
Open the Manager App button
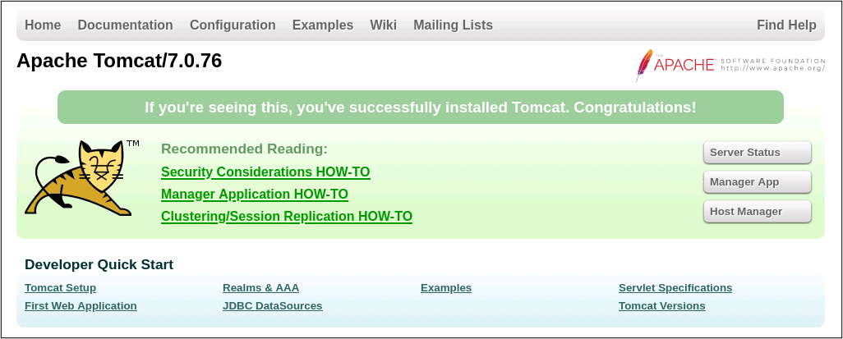[x=757, y=182]
